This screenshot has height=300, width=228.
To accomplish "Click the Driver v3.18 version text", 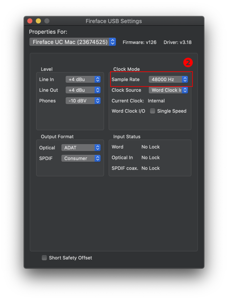I will pos(177,42).
